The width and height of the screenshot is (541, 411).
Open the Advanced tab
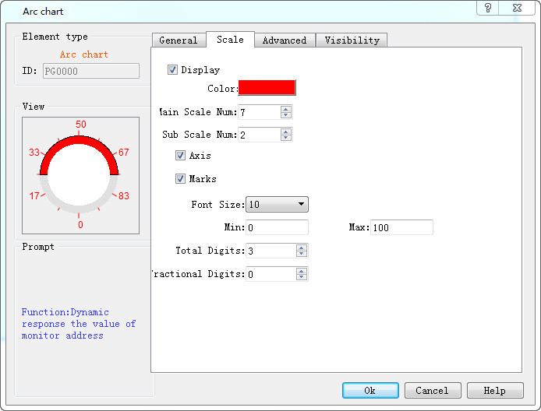(285, 40)
